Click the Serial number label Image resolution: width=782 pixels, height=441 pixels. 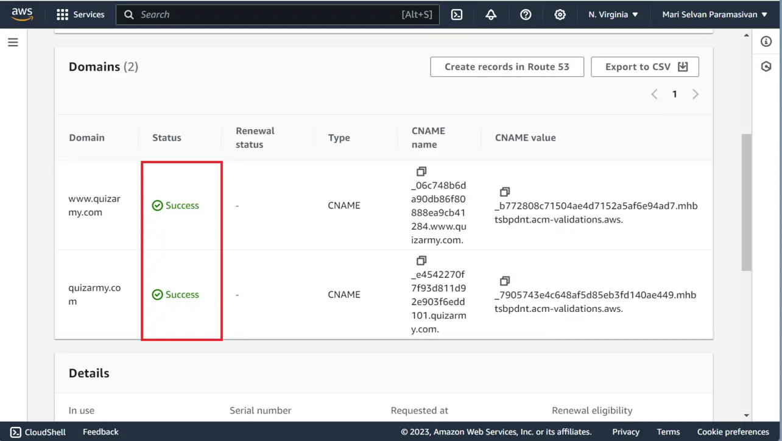point(261,411)
